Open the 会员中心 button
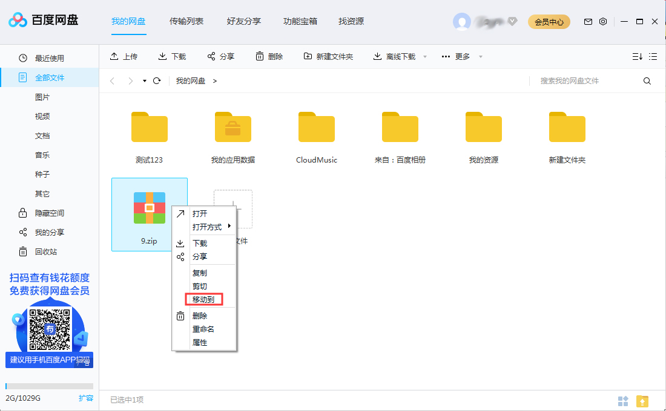This screenshot has width=666, height=411. pyautogui.click(x=549, y=21)
